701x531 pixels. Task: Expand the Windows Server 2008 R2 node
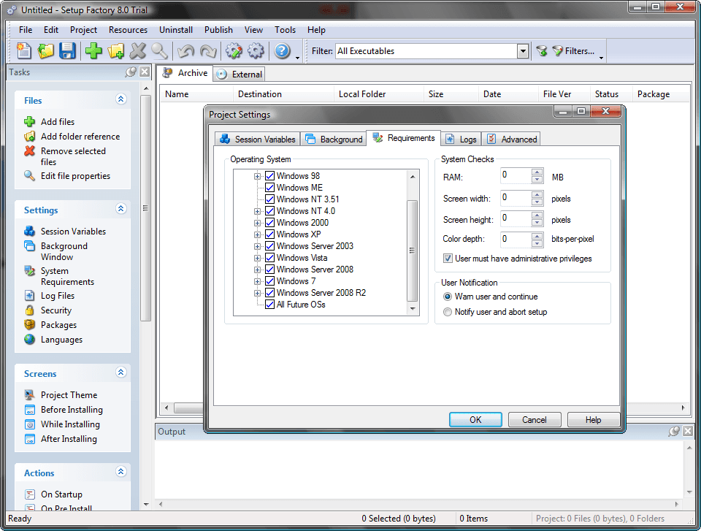tap(258, 293)
